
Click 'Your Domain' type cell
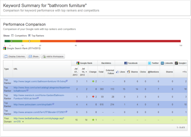(8, 120)
